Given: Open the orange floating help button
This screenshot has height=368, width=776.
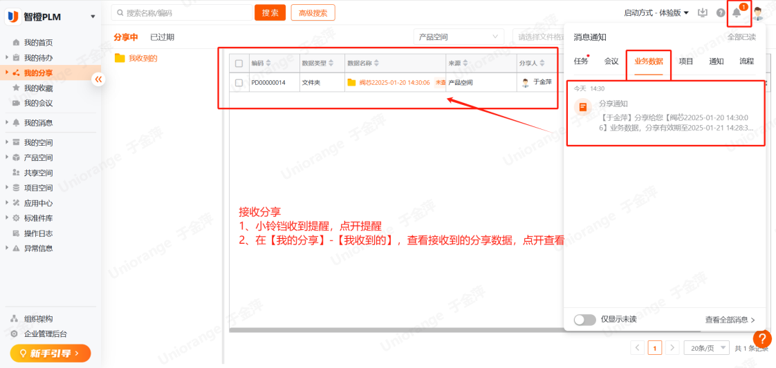Looking at the screenshot, I should coord(762,339).
